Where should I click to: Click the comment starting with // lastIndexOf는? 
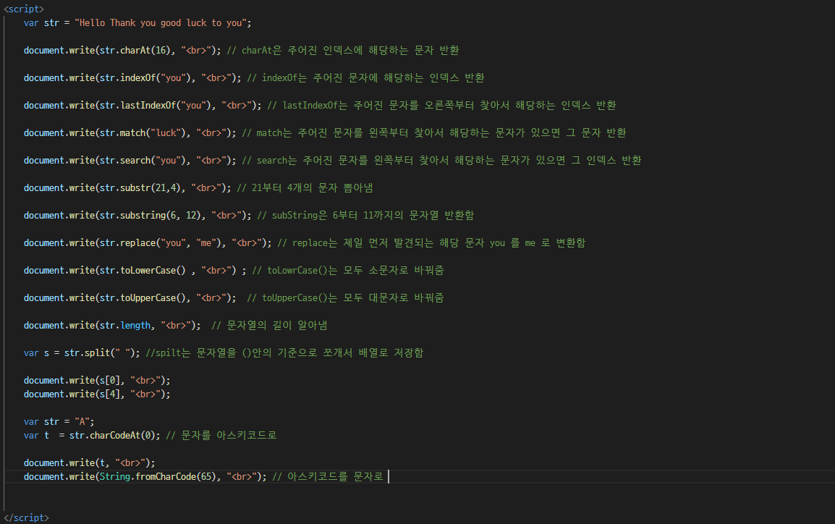point(442,106)
